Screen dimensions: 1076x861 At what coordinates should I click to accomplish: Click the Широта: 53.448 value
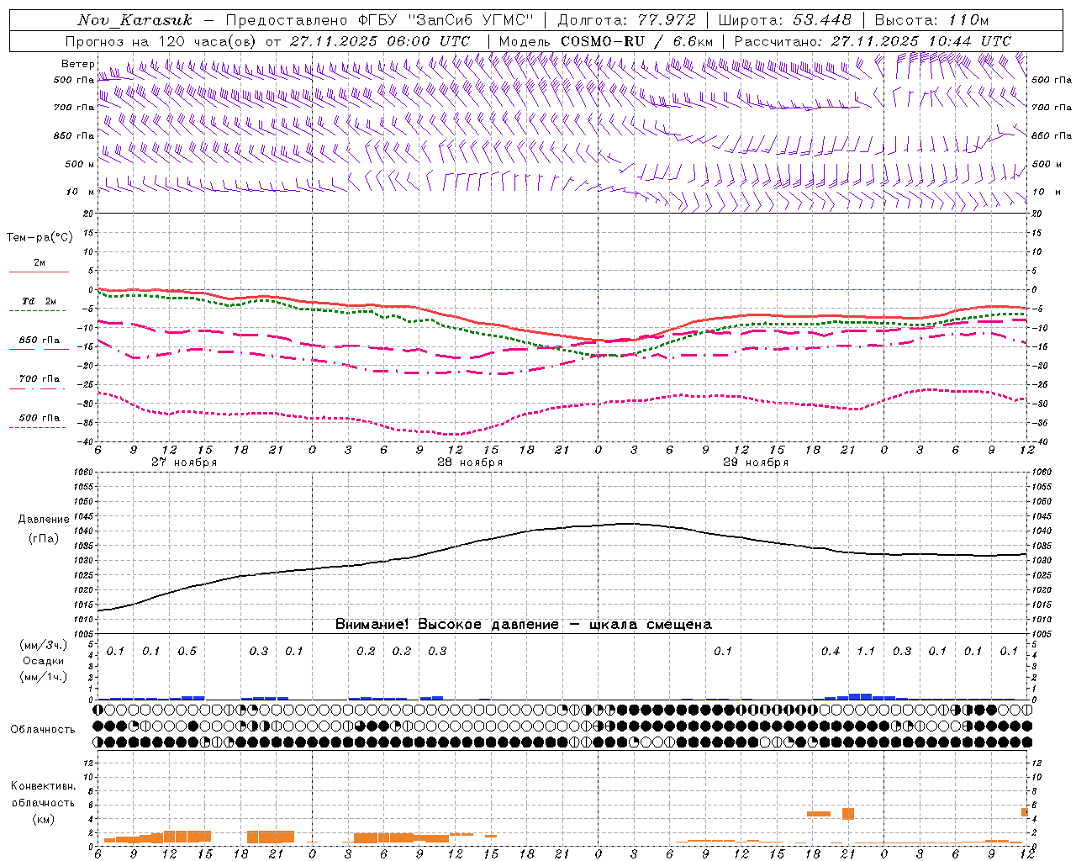pos(785,20)
